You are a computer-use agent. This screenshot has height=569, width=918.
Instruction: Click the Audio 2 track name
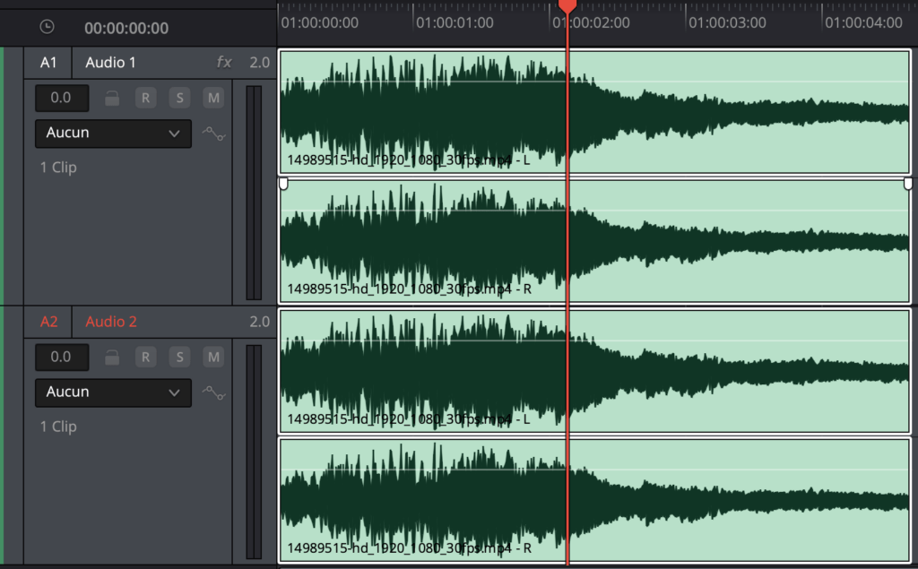(x=110, y=322)
